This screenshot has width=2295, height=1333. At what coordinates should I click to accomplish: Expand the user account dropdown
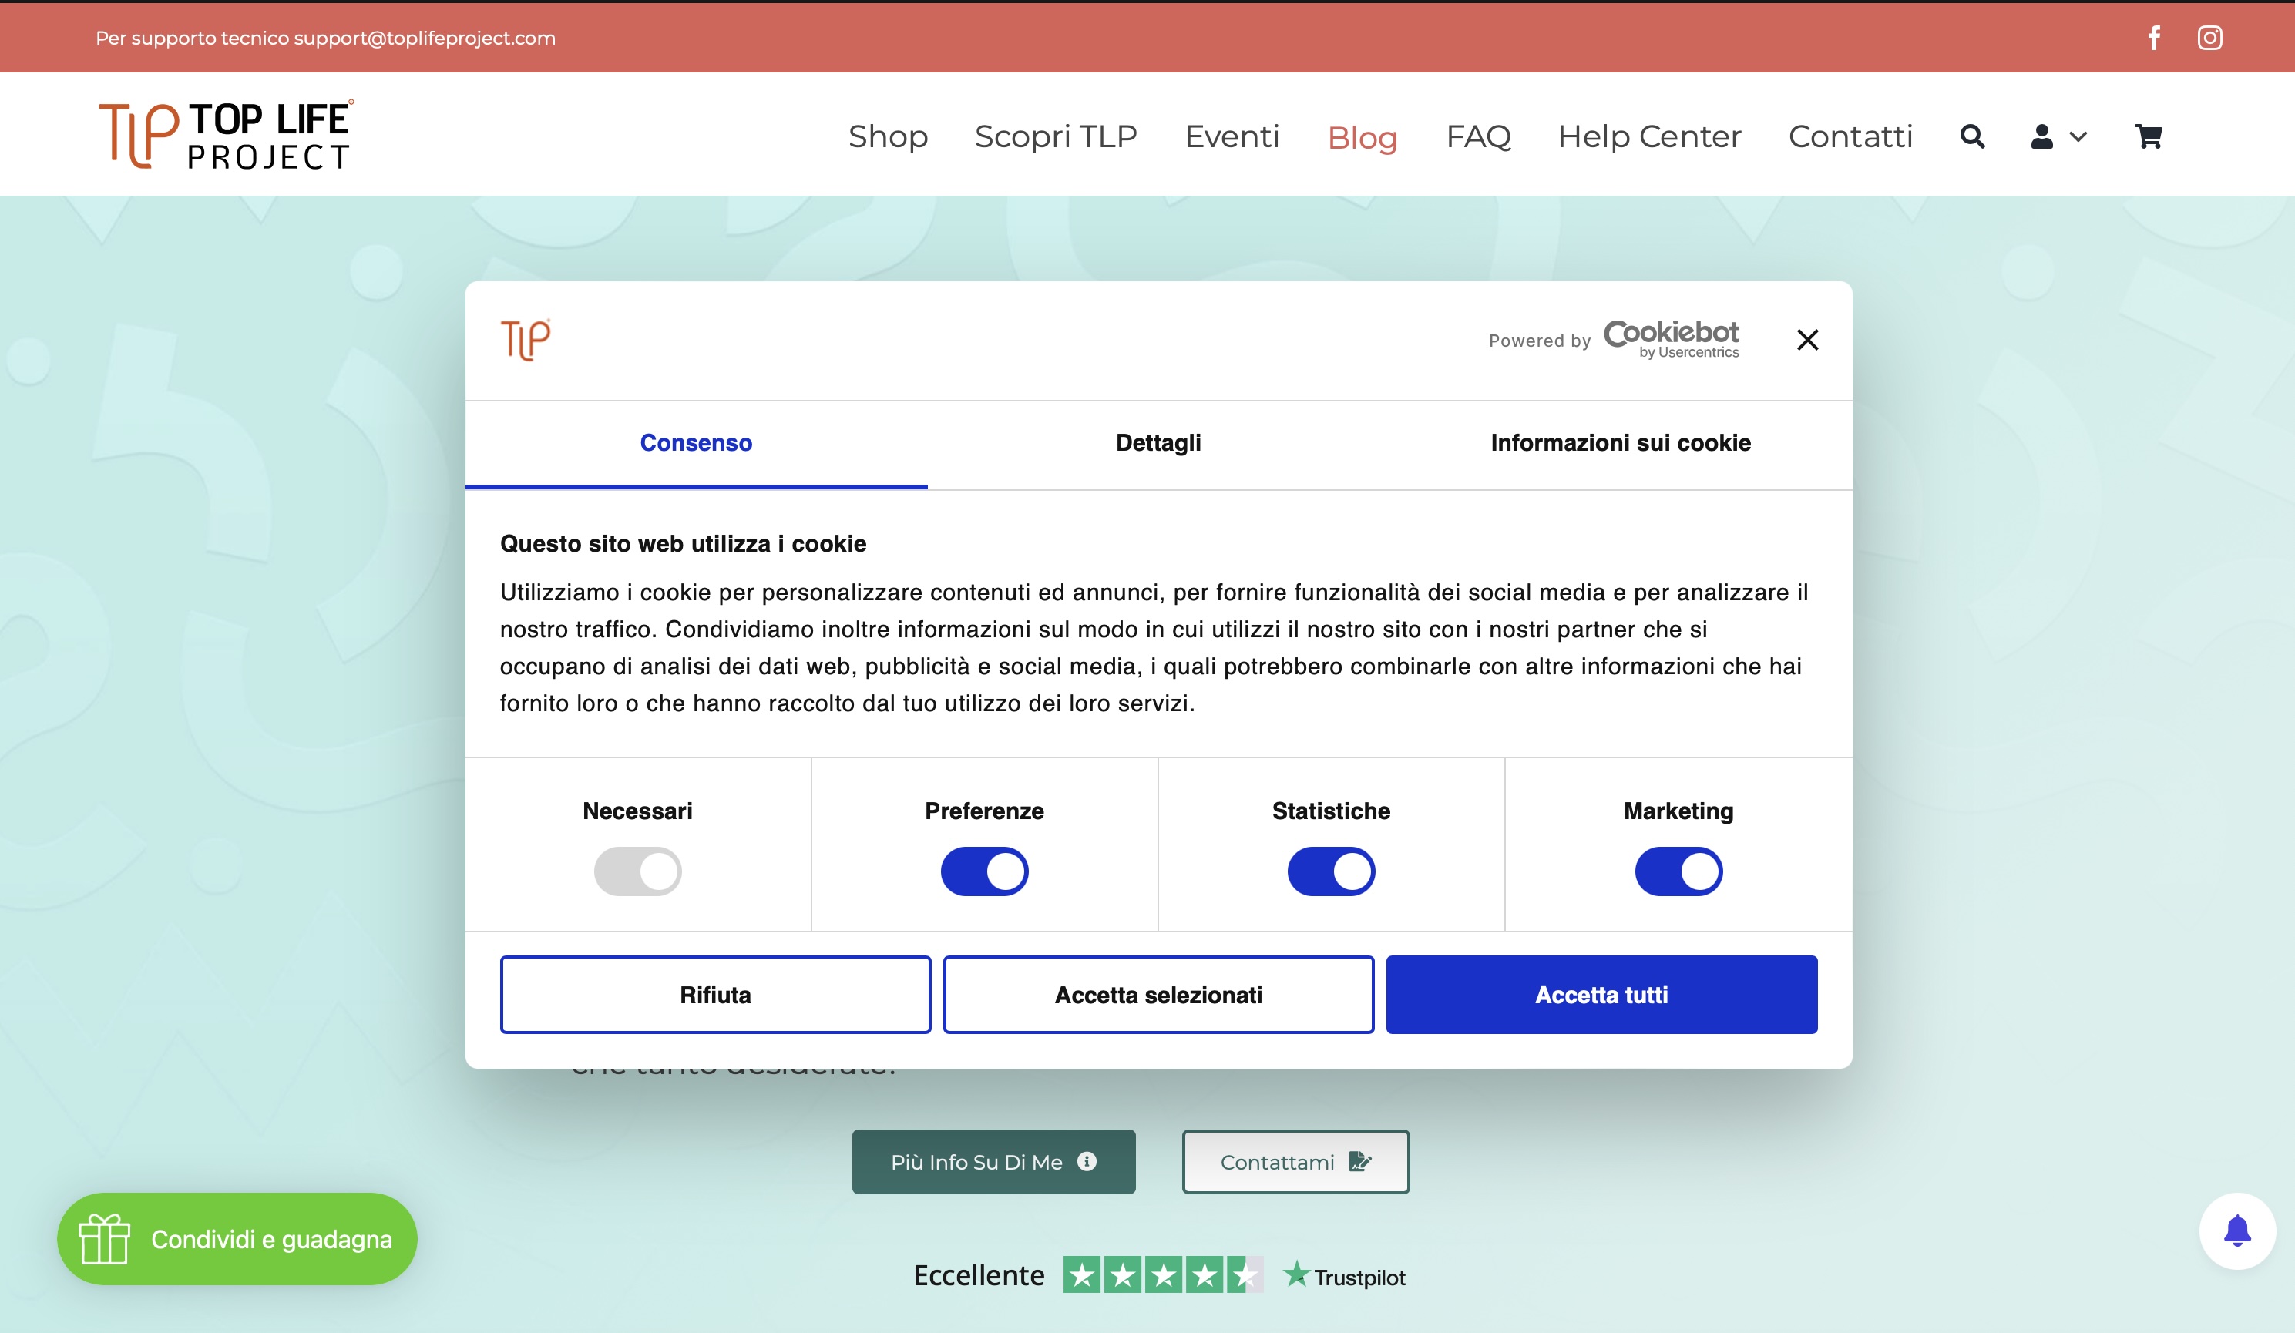click(2058, 136)
